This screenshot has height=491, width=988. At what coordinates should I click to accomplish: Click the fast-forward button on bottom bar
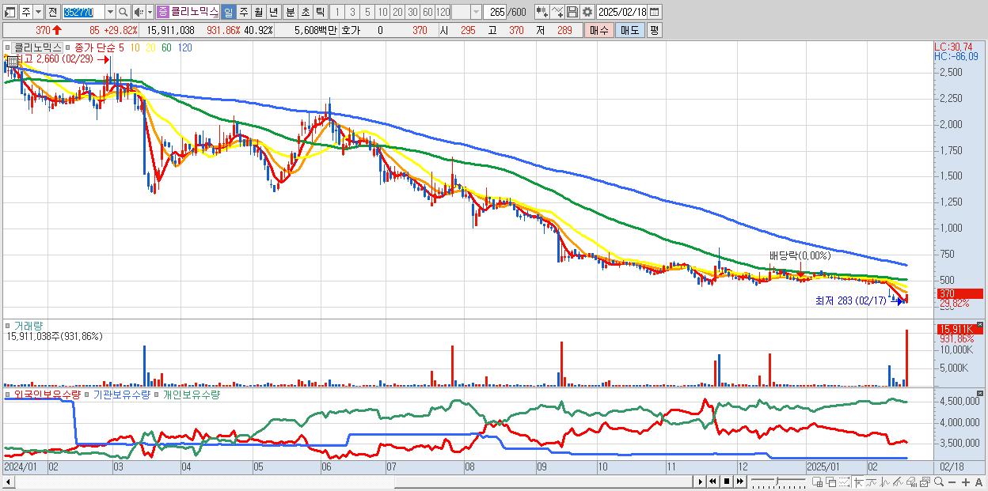pyautogui.click(x=740, y=482)
